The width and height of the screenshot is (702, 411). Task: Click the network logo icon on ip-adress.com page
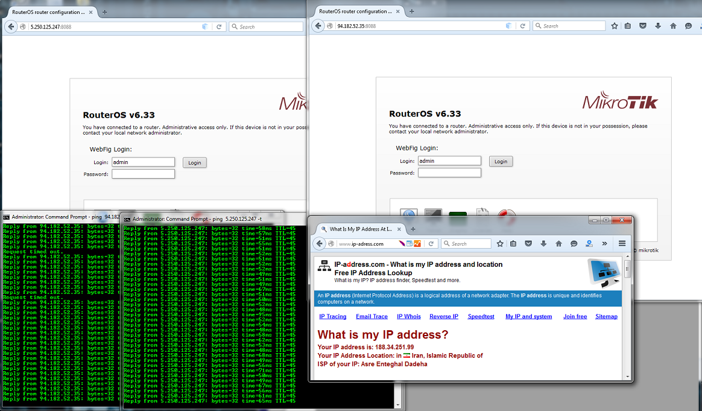pyautogui.click(x=324, y=267)
